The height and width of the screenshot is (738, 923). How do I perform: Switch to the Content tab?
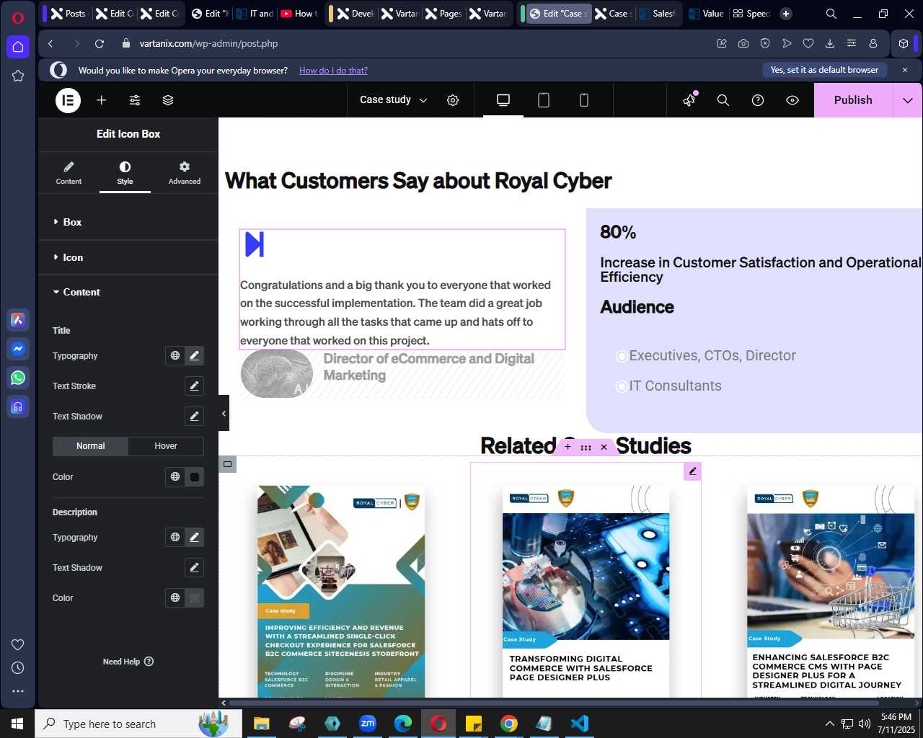click(69, 173)
